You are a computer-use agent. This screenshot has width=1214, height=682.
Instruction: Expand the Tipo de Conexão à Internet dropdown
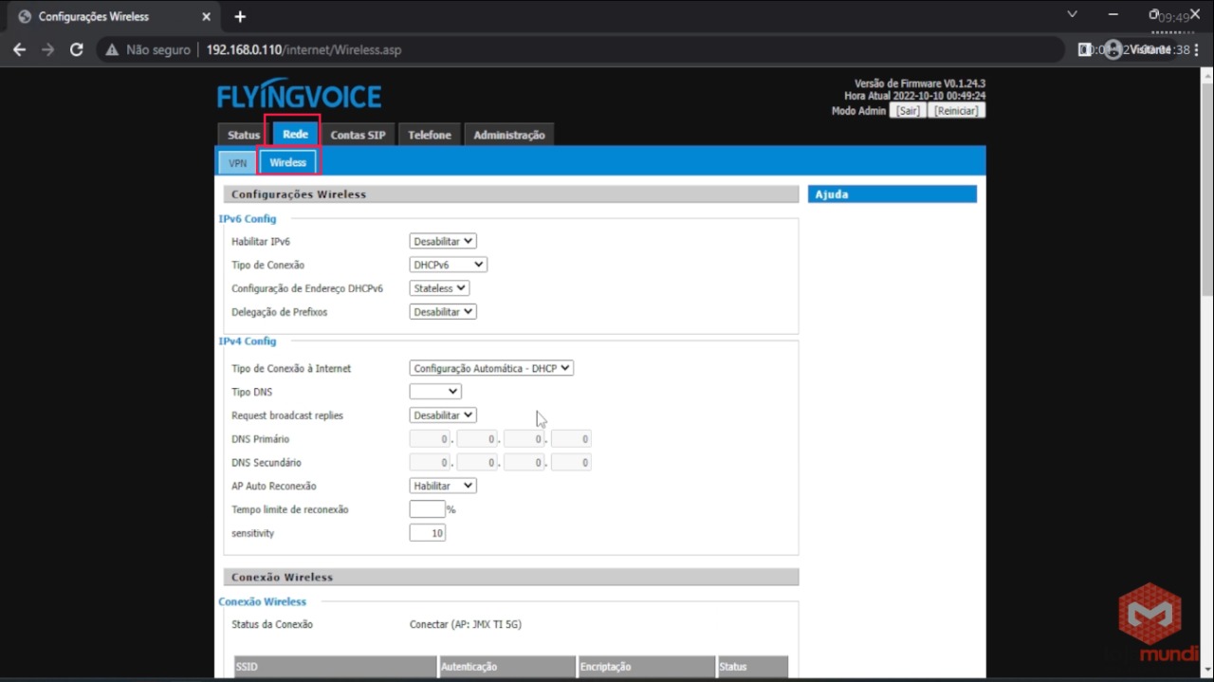[491, 368]
